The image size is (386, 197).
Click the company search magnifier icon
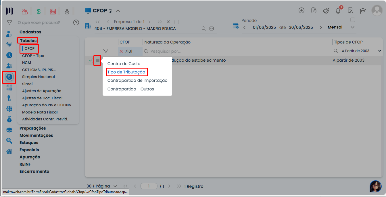[x=203, y=29]
